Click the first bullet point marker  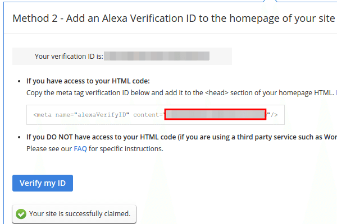click(19, 81)
